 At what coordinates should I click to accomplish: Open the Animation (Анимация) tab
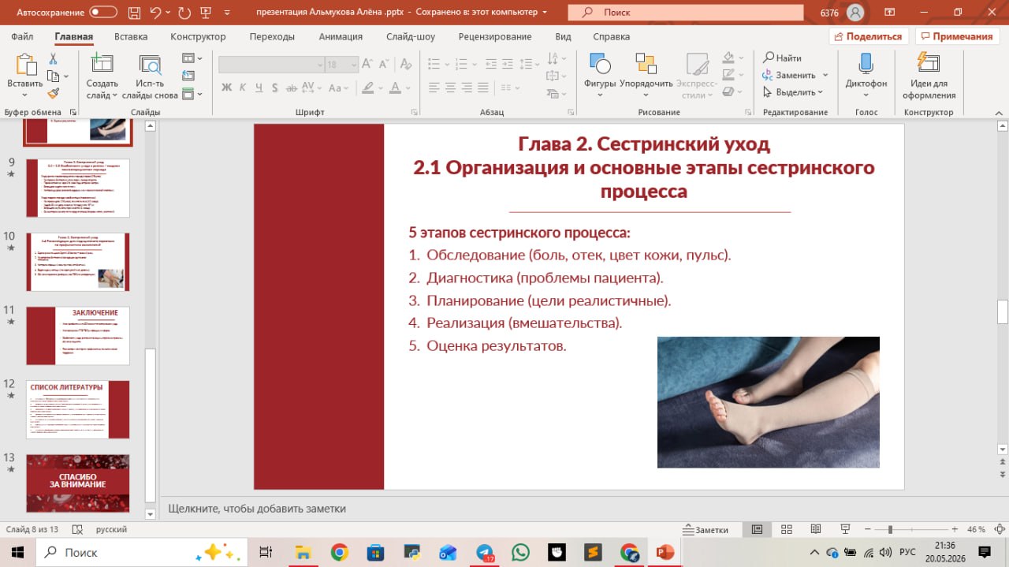click(341, 36)
